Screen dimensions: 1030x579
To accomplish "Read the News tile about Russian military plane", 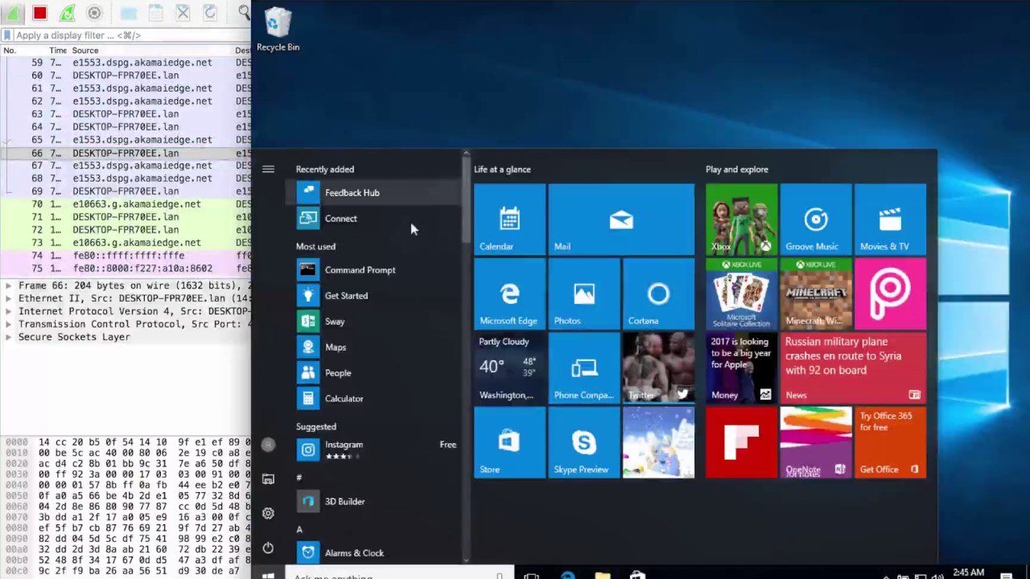I will click(853, 368).
